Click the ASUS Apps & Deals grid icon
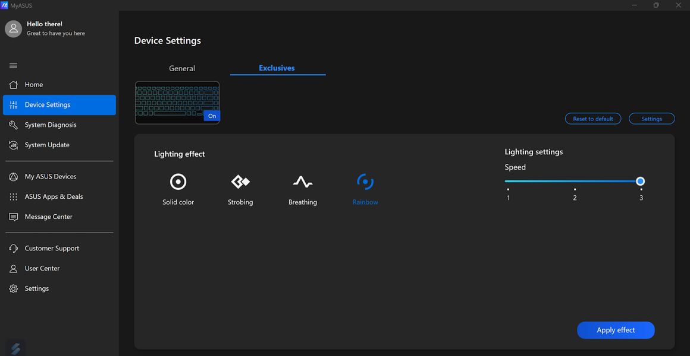The image size is (690, 356). [14, 196]
